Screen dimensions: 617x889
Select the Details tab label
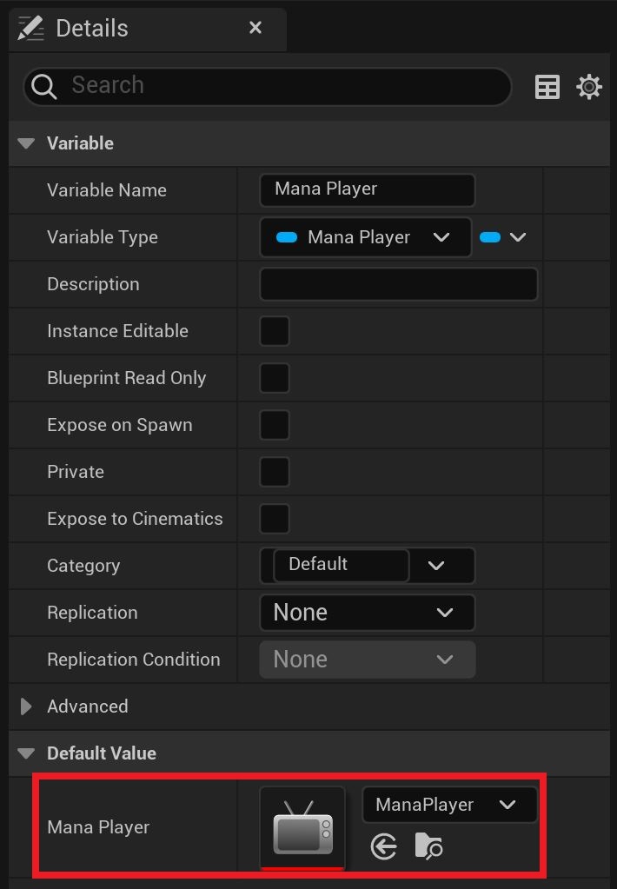tap(91, 27)
